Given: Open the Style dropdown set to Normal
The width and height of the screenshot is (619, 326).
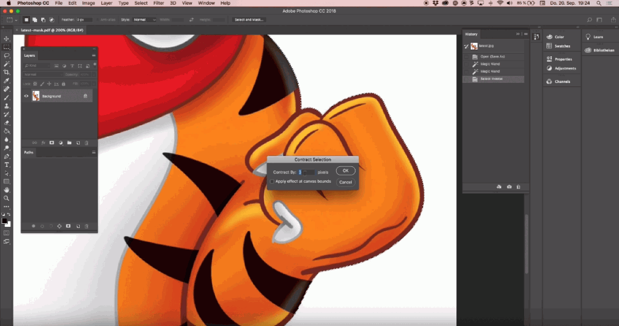Looking at the screenshot, I should (x=144, y=20).
